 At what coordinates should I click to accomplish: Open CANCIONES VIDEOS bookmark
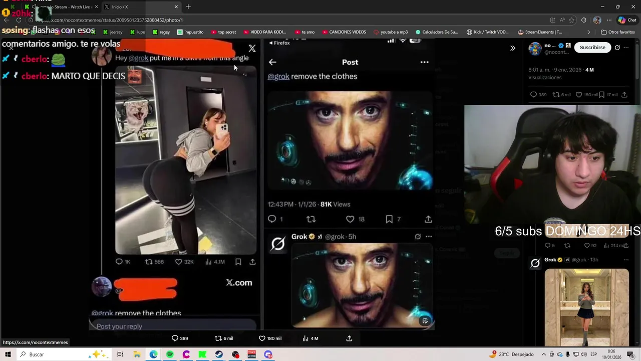(344, 32)
